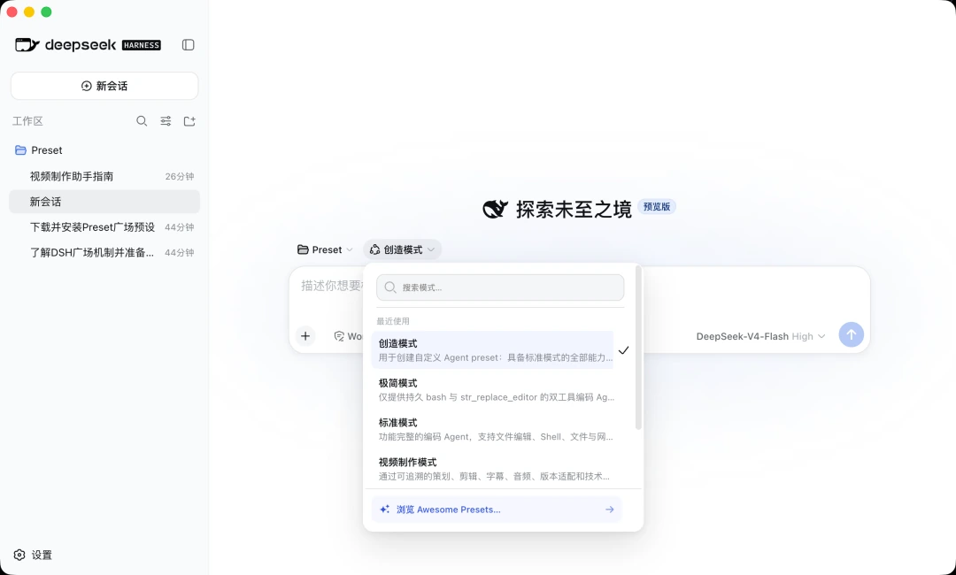Viewport: 956px width, 575px height.
Task: Open workspace filter sliders icon
Action: click(166, 121)
